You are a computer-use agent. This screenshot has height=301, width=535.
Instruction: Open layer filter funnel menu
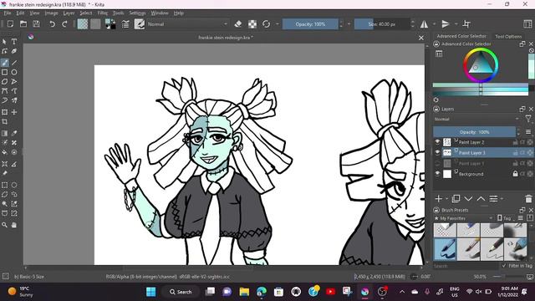pyautogui.click(x=528, y=119)
